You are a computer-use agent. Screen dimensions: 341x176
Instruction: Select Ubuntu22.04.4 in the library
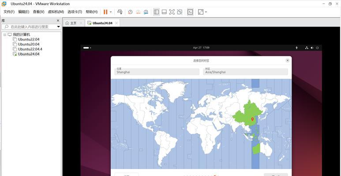coord(30,49)
